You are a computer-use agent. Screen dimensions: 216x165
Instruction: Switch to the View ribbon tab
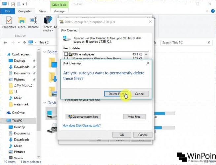[42, 11]
